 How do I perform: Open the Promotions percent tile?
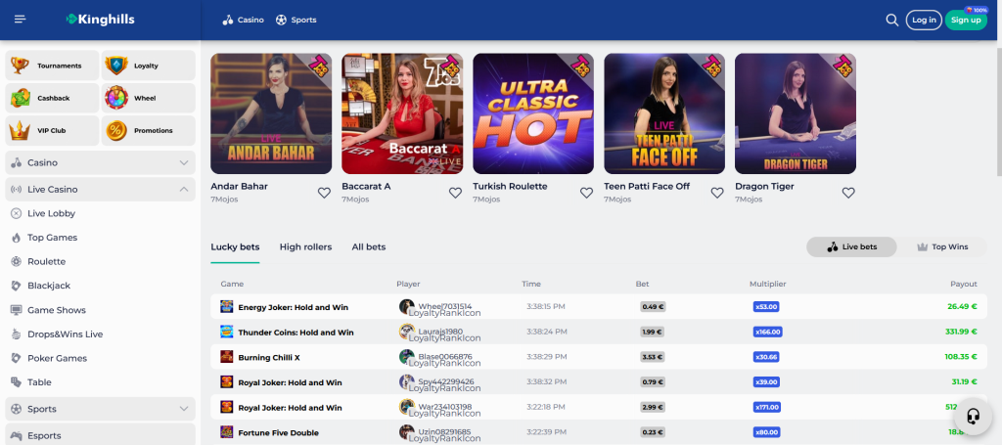tap(149, 130)
